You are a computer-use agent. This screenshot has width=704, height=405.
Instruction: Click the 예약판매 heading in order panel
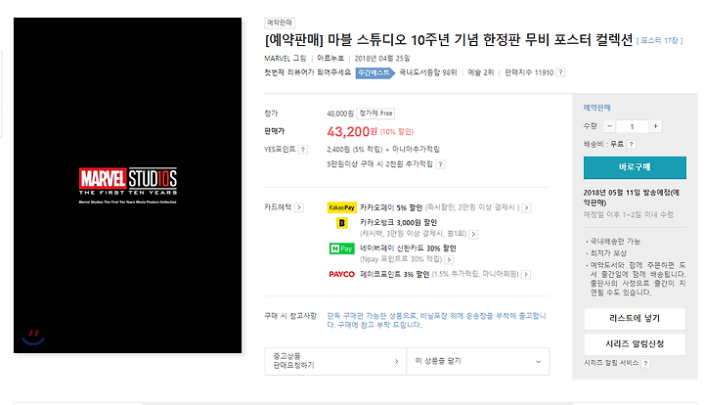click(x=596, y=108)
